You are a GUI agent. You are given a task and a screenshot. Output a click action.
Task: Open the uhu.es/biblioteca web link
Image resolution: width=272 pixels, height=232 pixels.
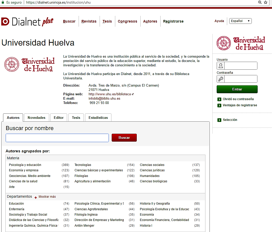[110, 94]
